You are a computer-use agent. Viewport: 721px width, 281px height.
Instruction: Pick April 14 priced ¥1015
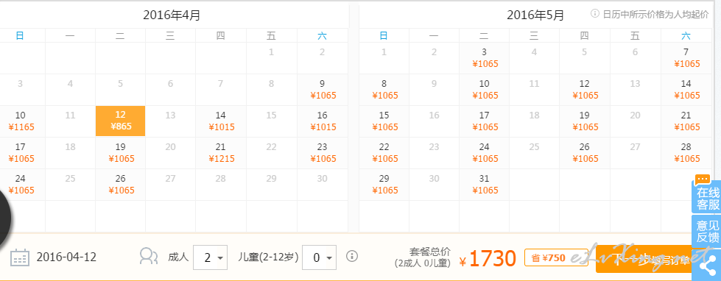221,121
